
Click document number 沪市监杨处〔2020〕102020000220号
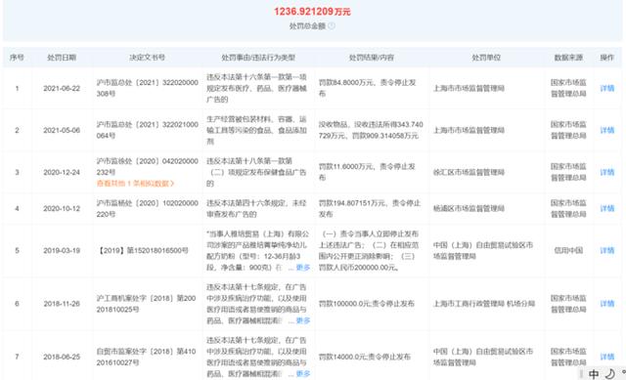tap(147, 208)
